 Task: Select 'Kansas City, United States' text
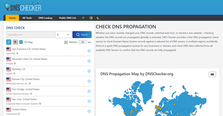click(x=26, y=79)
